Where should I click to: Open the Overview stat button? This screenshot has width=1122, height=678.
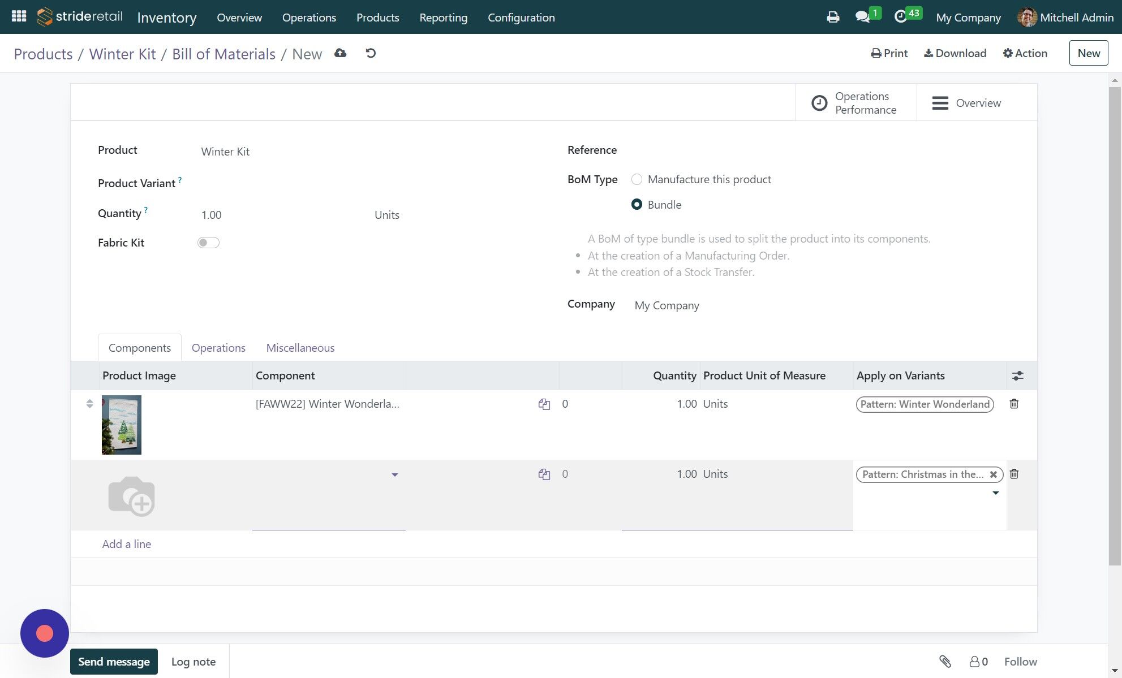point(977,103)
